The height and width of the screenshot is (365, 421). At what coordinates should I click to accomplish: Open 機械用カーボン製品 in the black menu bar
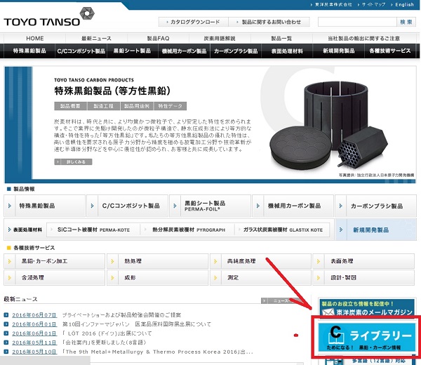pos(184,51)
